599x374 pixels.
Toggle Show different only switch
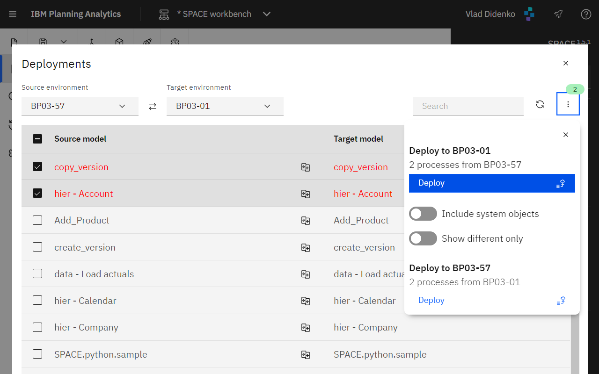click(423, 238)
